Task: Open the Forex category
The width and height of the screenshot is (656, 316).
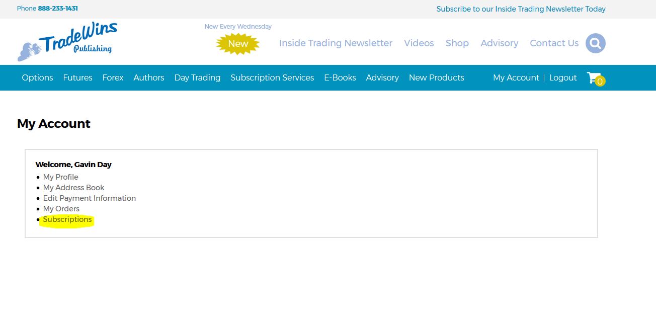Action: pyautogui.click(x=113, y=77)
